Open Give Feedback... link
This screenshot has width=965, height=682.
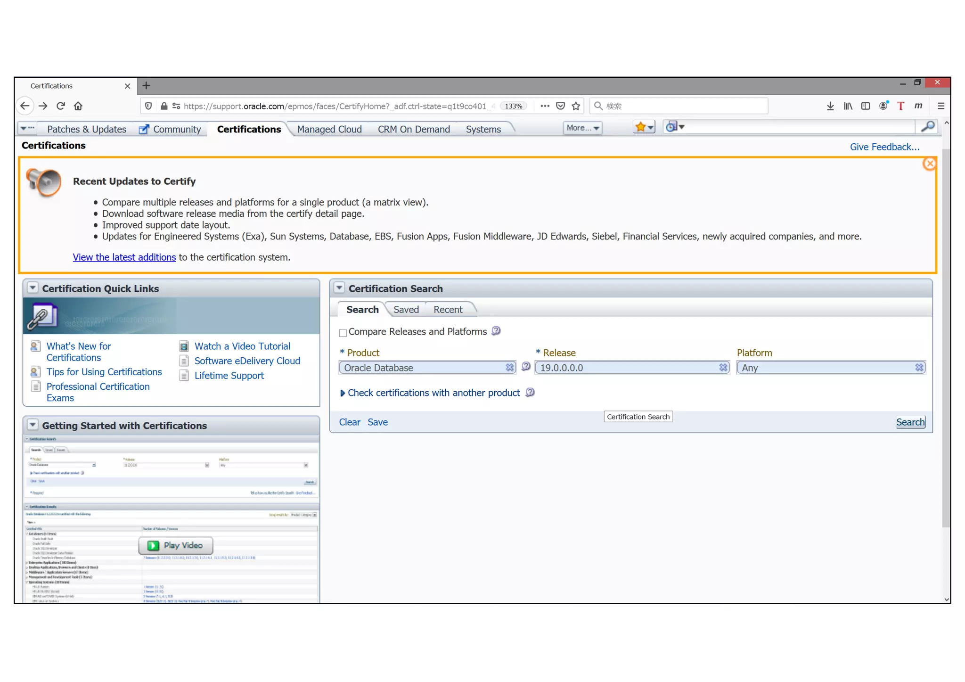click(884, 147)
